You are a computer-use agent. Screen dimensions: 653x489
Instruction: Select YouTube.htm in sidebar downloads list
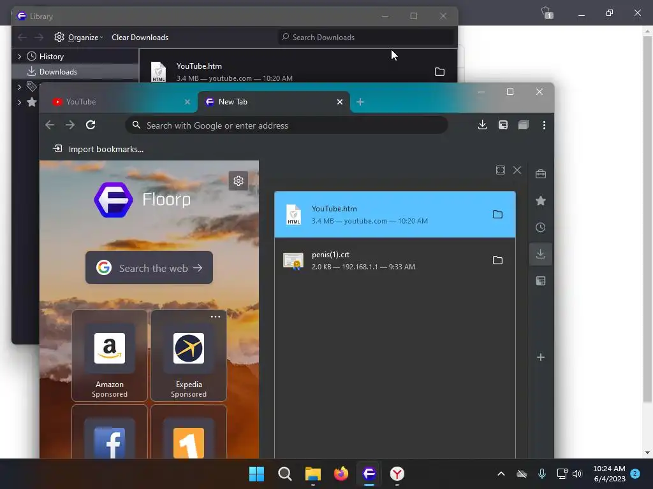coord(395,215)
